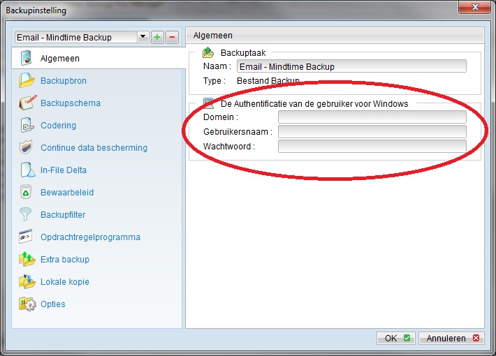
Task: Click the Algemeen panel header text
Action: [212, 36]
